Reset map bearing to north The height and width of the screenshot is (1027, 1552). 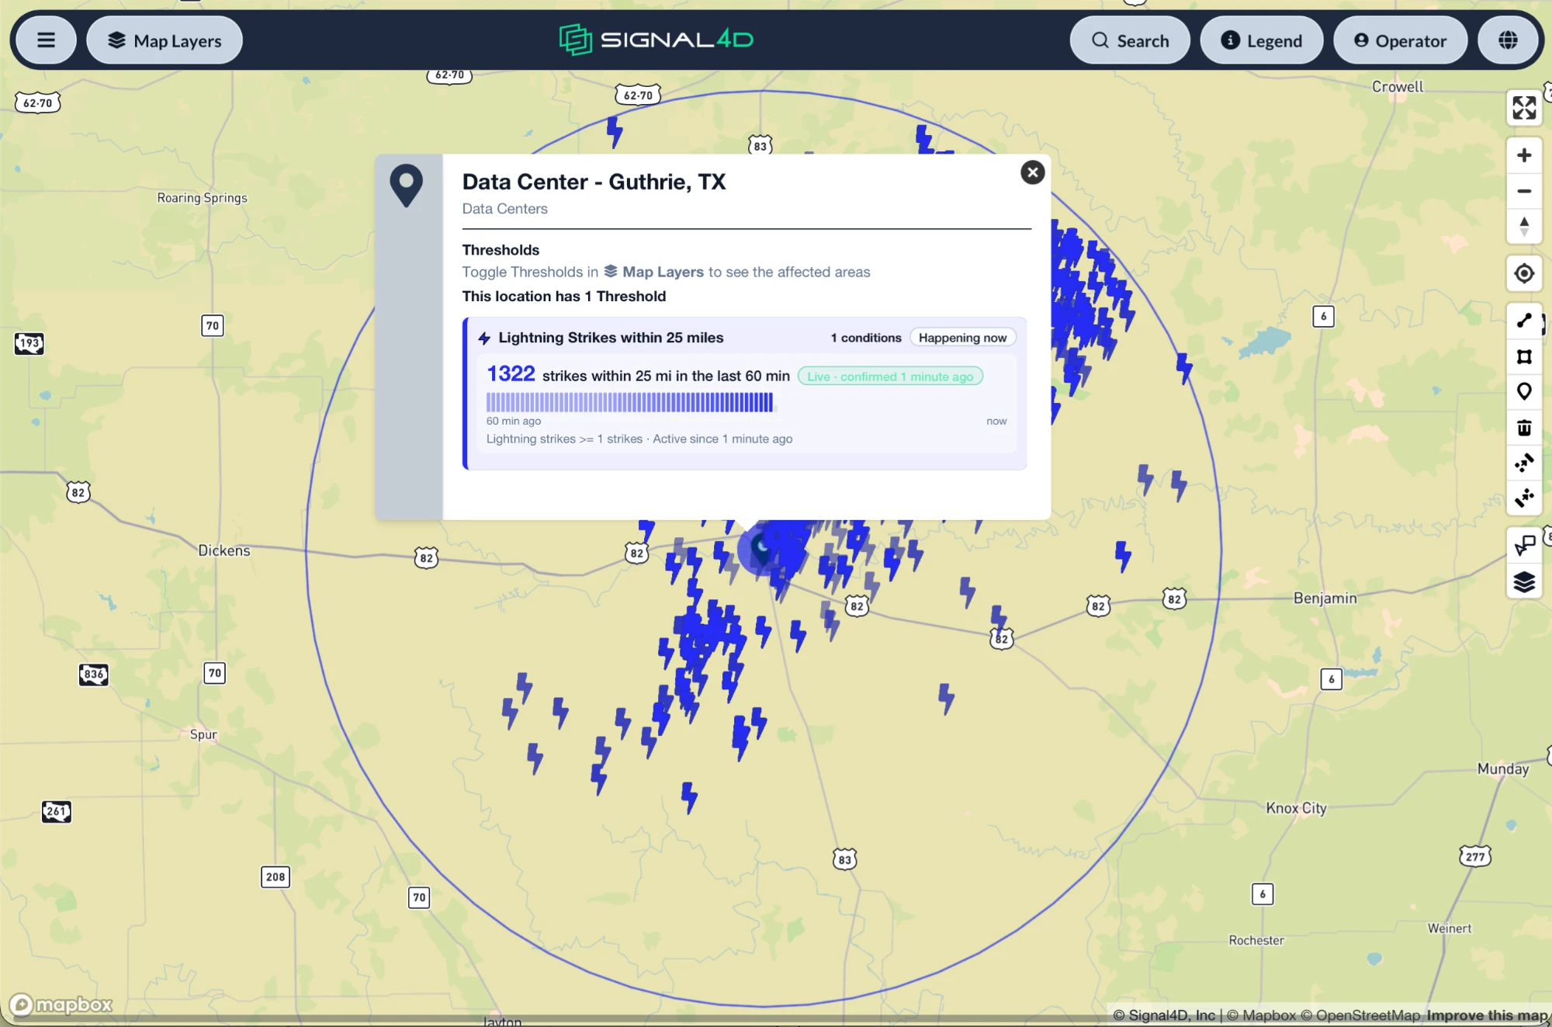pyautogui.click(x=1524, y=227)
